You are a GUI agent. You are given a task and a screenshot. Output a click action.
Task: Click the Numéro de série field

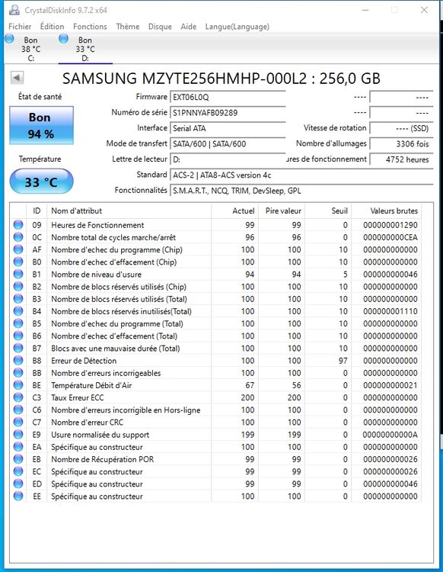click(x=228, y=113)
